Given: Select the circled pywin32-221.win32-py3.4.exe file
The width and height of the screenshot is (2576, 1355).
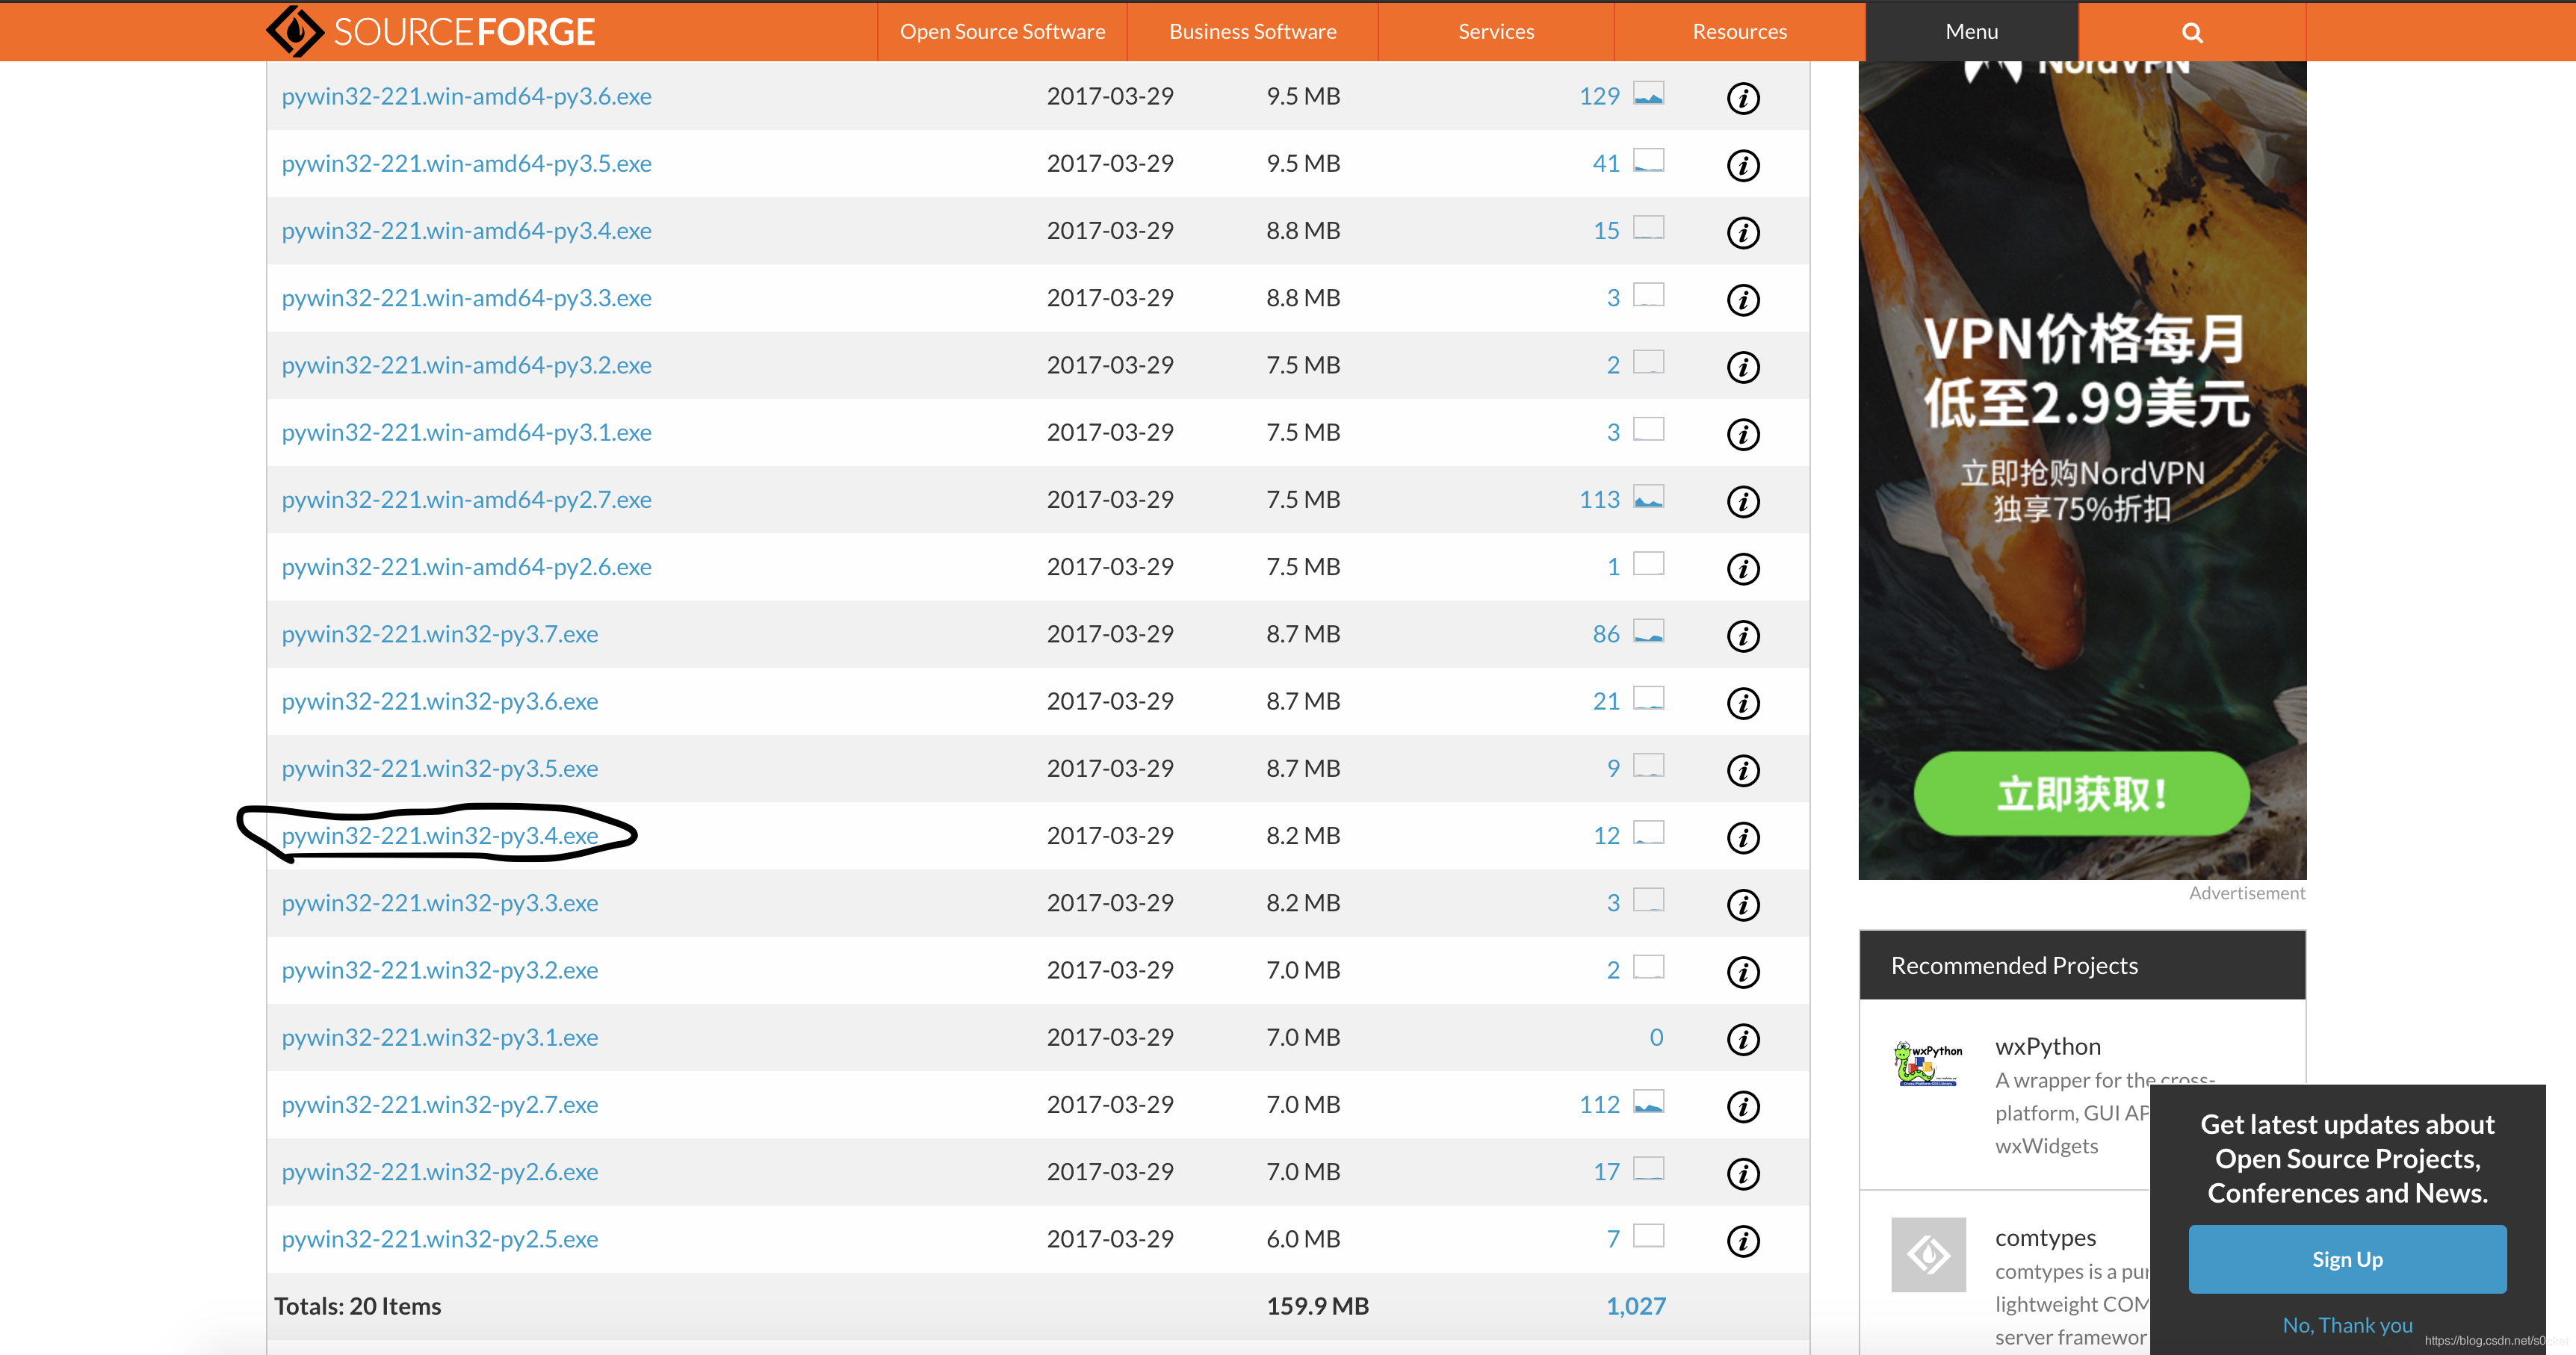Looking at the screenshot, I should click(x=439, y=835).
